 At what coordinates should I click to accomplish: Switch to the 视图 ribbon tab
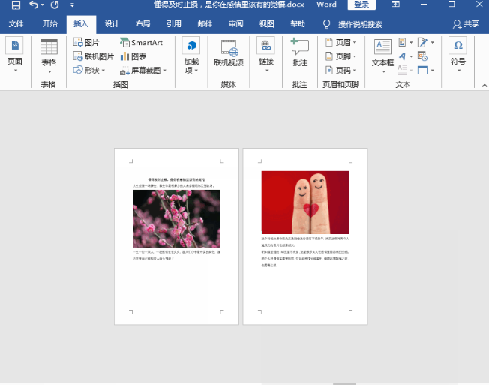tap(267, 24)
